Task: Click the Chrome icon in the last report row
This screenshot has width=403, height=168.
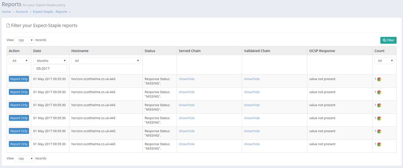Action: [379, 145]
